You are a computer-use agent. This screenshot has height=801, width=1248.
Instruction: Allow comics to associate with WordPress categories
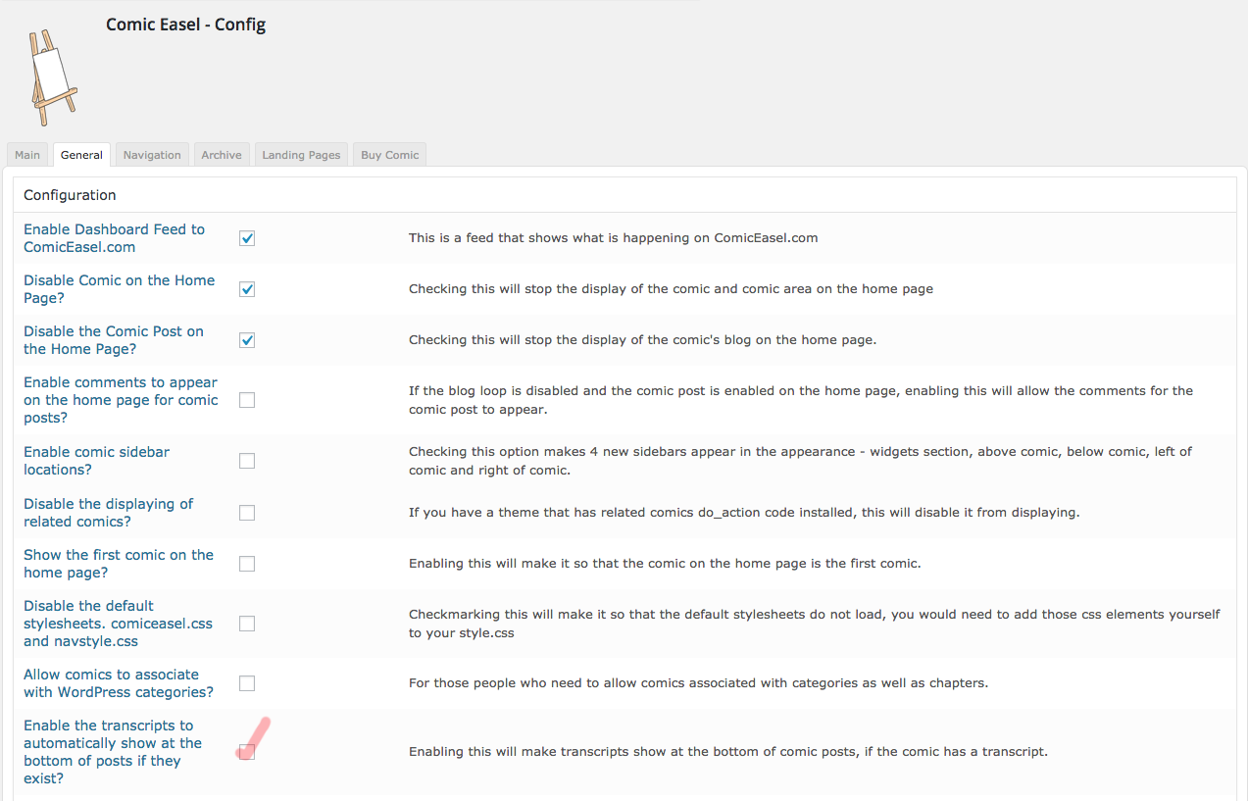247,683
